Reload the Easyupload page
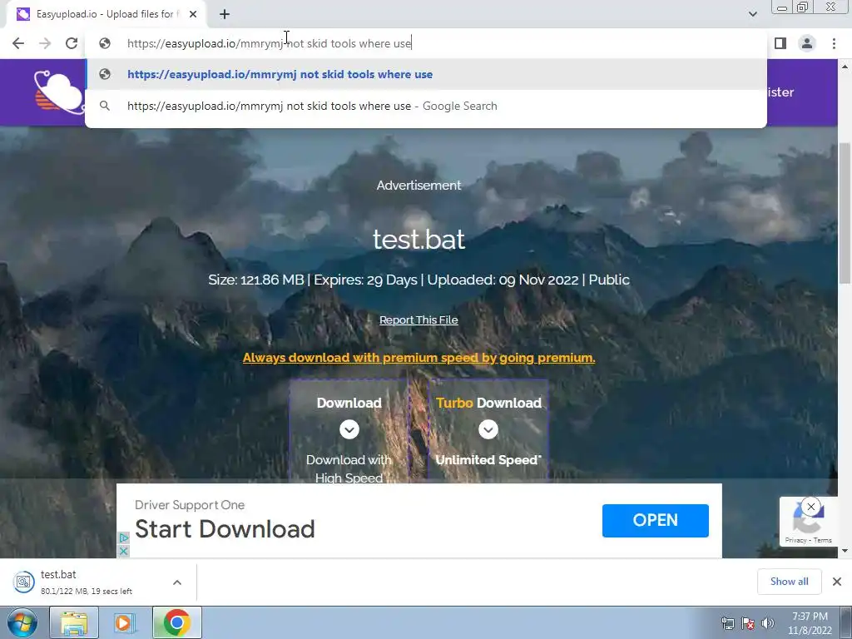The image size is (852, 639). 72,43
